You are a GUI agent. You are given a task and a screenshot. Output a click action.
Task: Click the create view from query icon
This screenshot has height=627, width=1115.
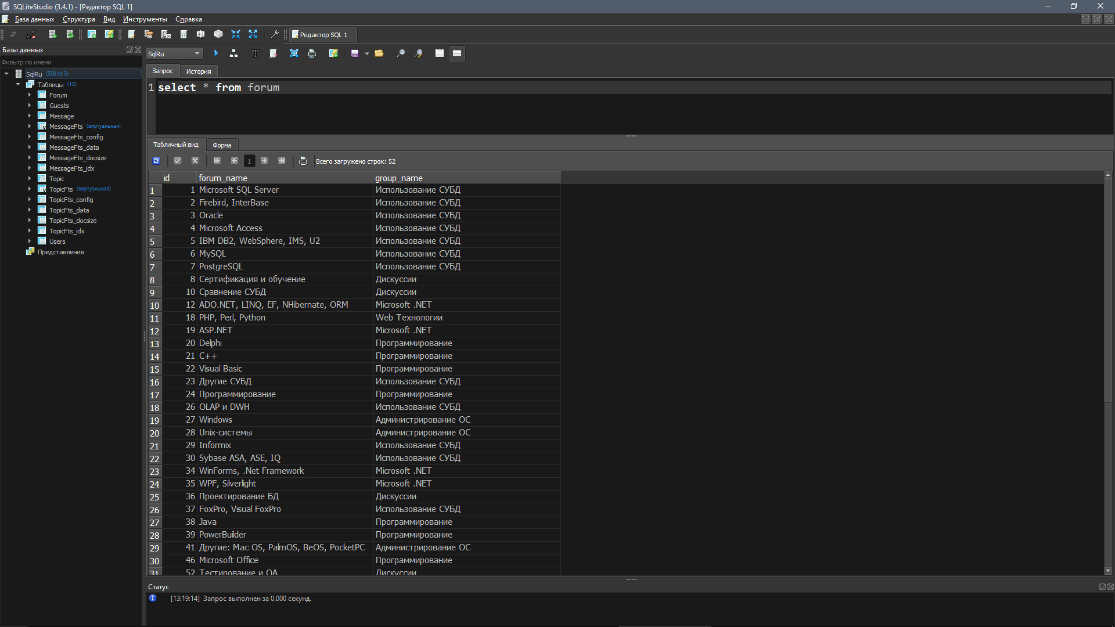(333, 53)
